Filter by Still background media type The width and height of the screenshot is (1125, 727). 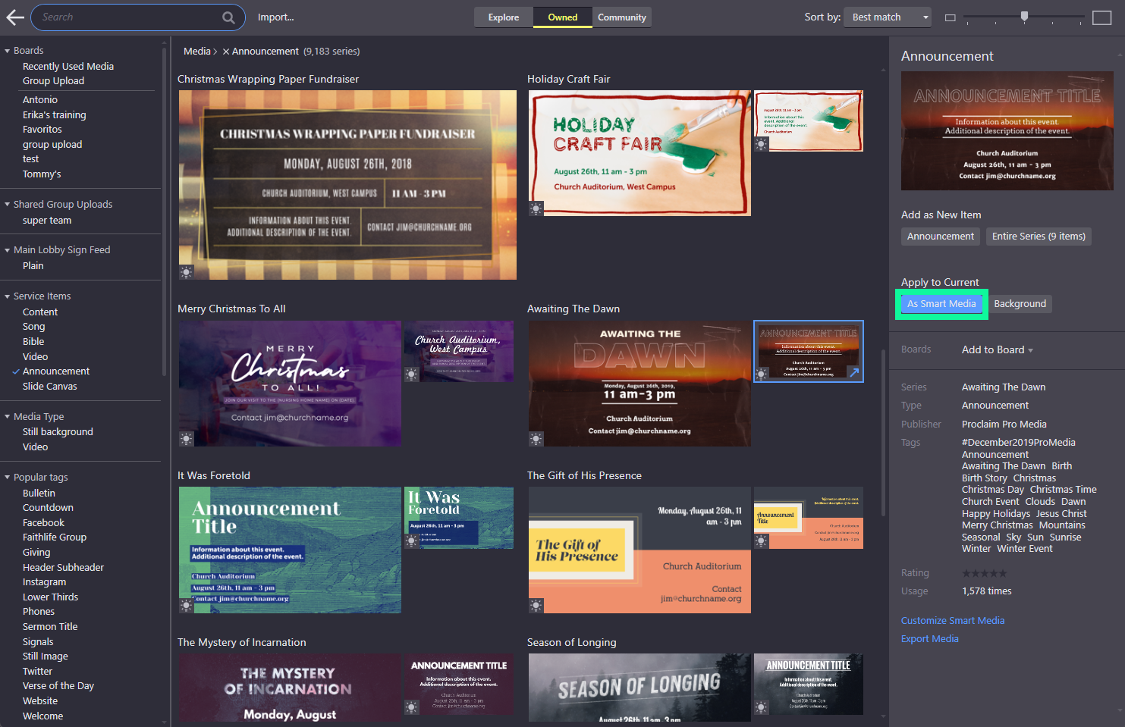click(58, 432)
